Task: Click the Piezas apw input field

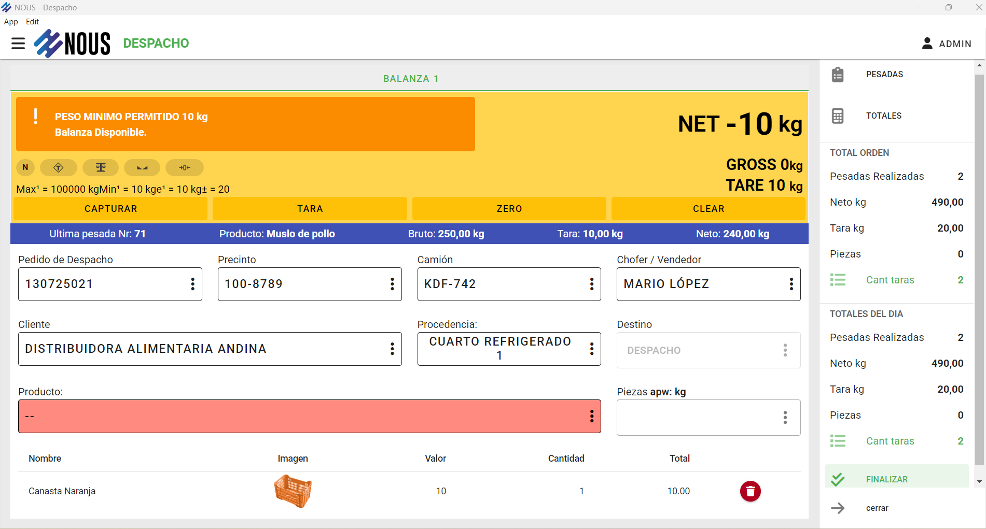Action: [x=698, y=418]
